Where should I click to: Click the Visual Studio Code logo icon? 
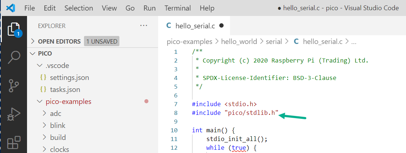[11, 8]
